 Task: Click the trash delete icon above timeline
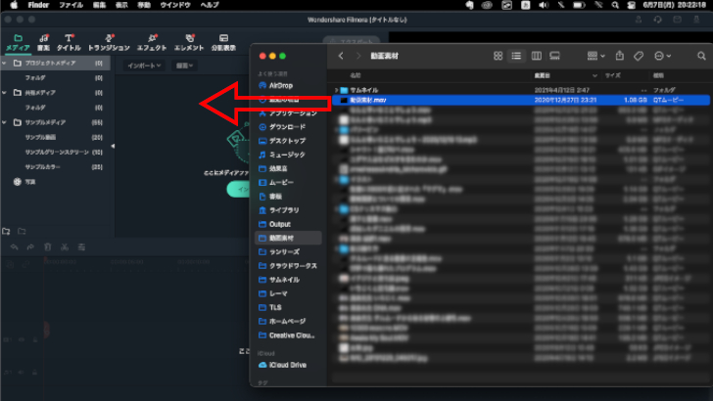pyautogui.click(x=47, y=247)
